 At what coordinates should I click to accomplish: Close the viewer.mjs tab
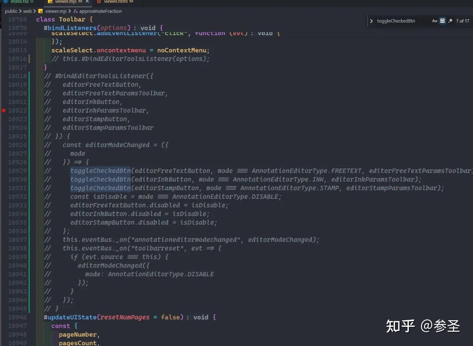[87, 2]
